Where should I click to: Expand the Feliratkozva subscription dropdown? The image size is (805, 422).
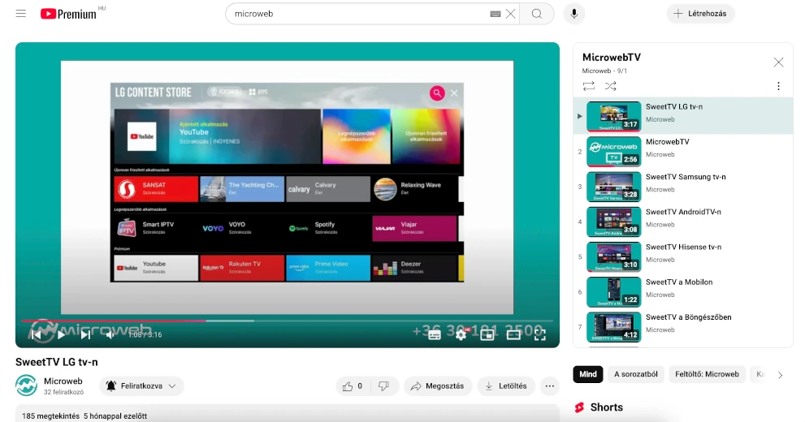[141, 386]
